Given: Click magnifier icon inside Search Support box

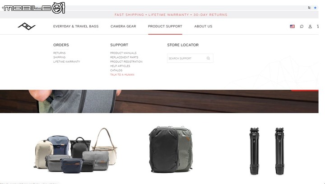Looking at the screenshot, I should (208, 58).
